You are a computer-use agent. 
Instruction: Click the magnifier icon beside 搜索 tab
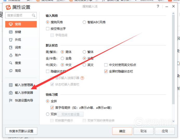click(11, 63)
